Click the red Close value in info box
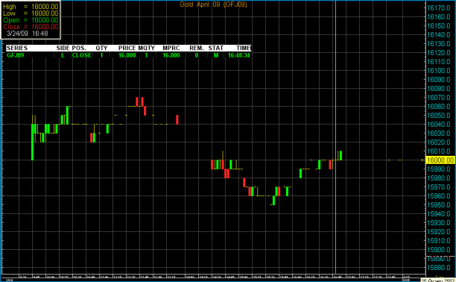456x282 pixels. (x=45, y=27)
